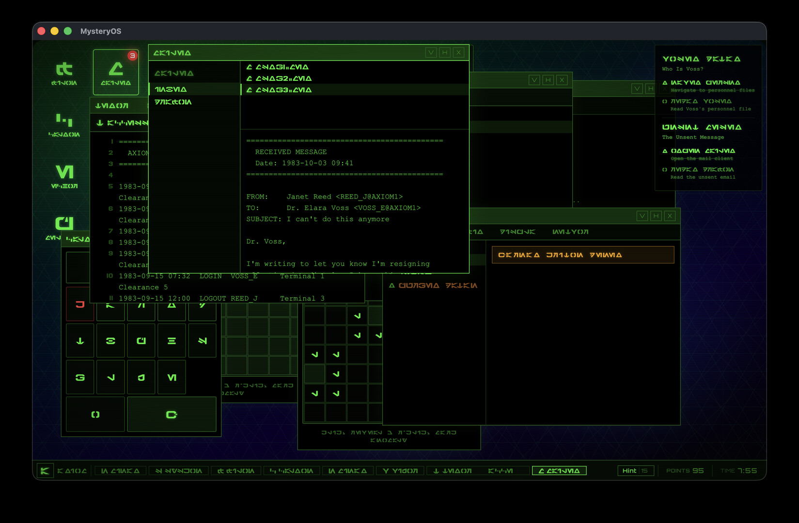Toggle a checked cell in the puzzle grid

(x=358, y=315)
